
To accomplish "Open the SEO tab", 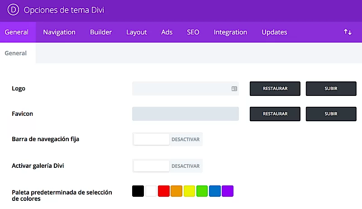I will pyautogui.click(x=193, y=32).
